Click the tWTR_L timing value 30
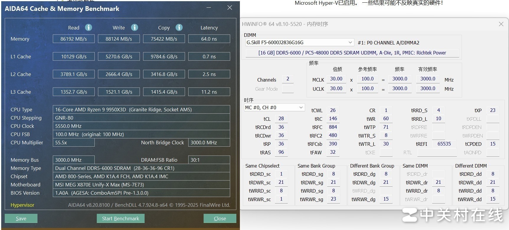 point(386,144)
